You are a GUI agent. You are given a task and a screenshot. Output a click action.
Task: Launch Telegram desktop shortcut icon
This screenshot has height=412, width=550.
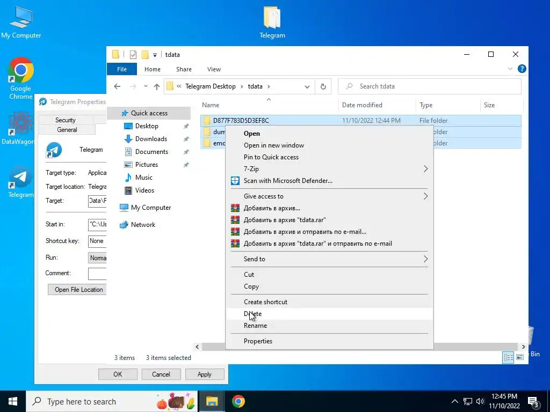20,182
